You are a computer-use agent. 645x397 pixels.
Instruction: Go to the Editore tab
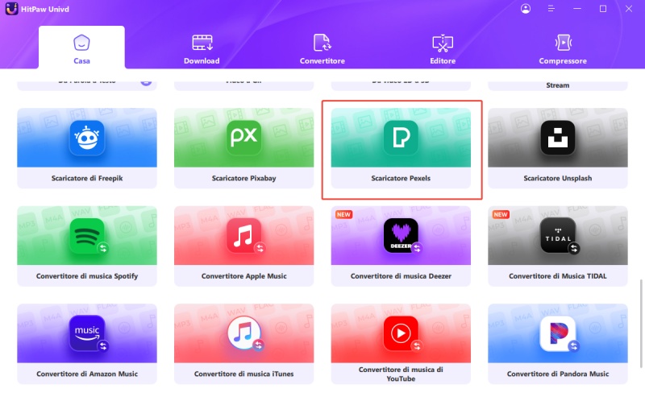click(x=443, y=50)
